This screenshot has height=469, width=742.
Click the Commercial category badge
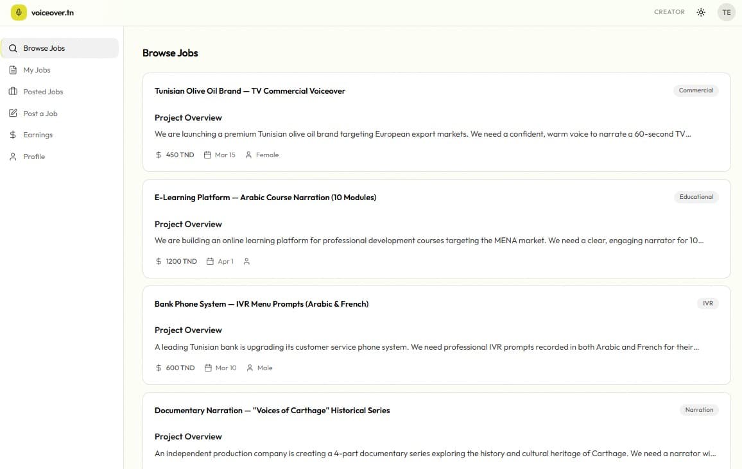[696, 90]
